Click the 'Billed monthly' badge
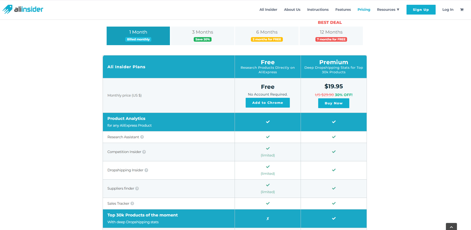471x230 pixels. pyautogui.click(x=138, y=39)
